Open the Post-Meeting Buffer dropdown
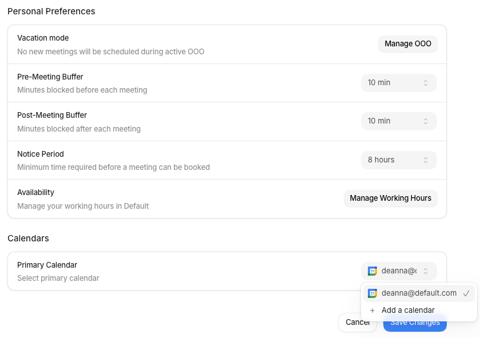 (399, 121)
